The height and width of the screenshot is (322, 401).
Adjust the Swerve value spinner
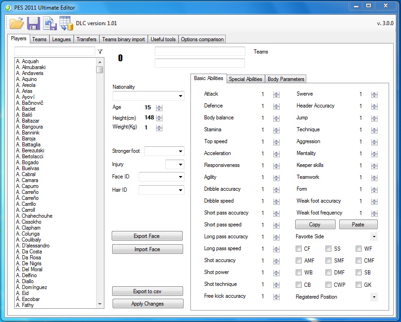pyautogui.click(x=374, y=94)
